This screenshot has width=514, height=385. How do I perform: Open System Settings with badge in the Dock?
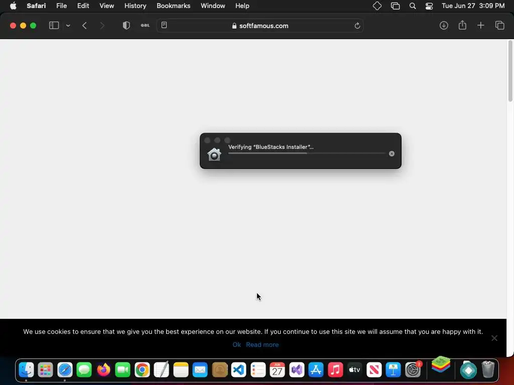(413, 370)
